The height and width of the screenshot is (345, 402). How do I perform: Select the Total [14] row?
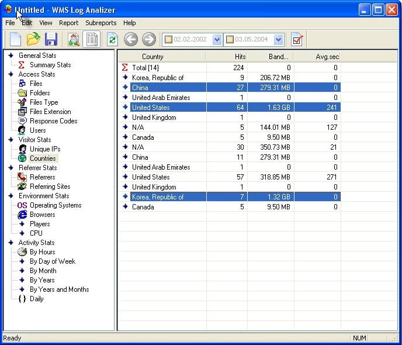[x=230, y=68]
